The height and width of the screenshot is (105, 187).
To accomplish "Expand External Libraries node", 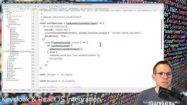I will click(x=4, y=78).
